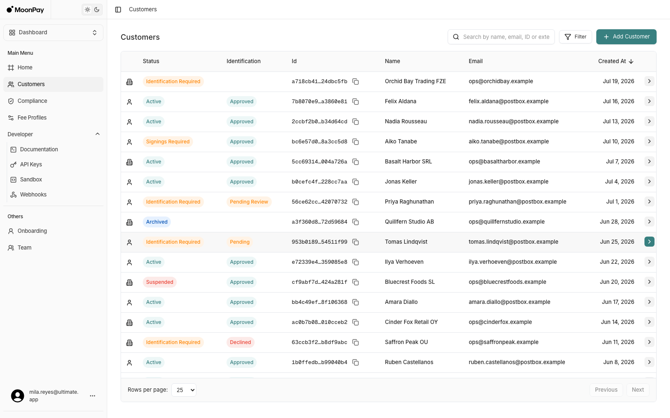Open Documentation under Developer
The height and width of the screenshot is (418, 670).
coord(56,150)
